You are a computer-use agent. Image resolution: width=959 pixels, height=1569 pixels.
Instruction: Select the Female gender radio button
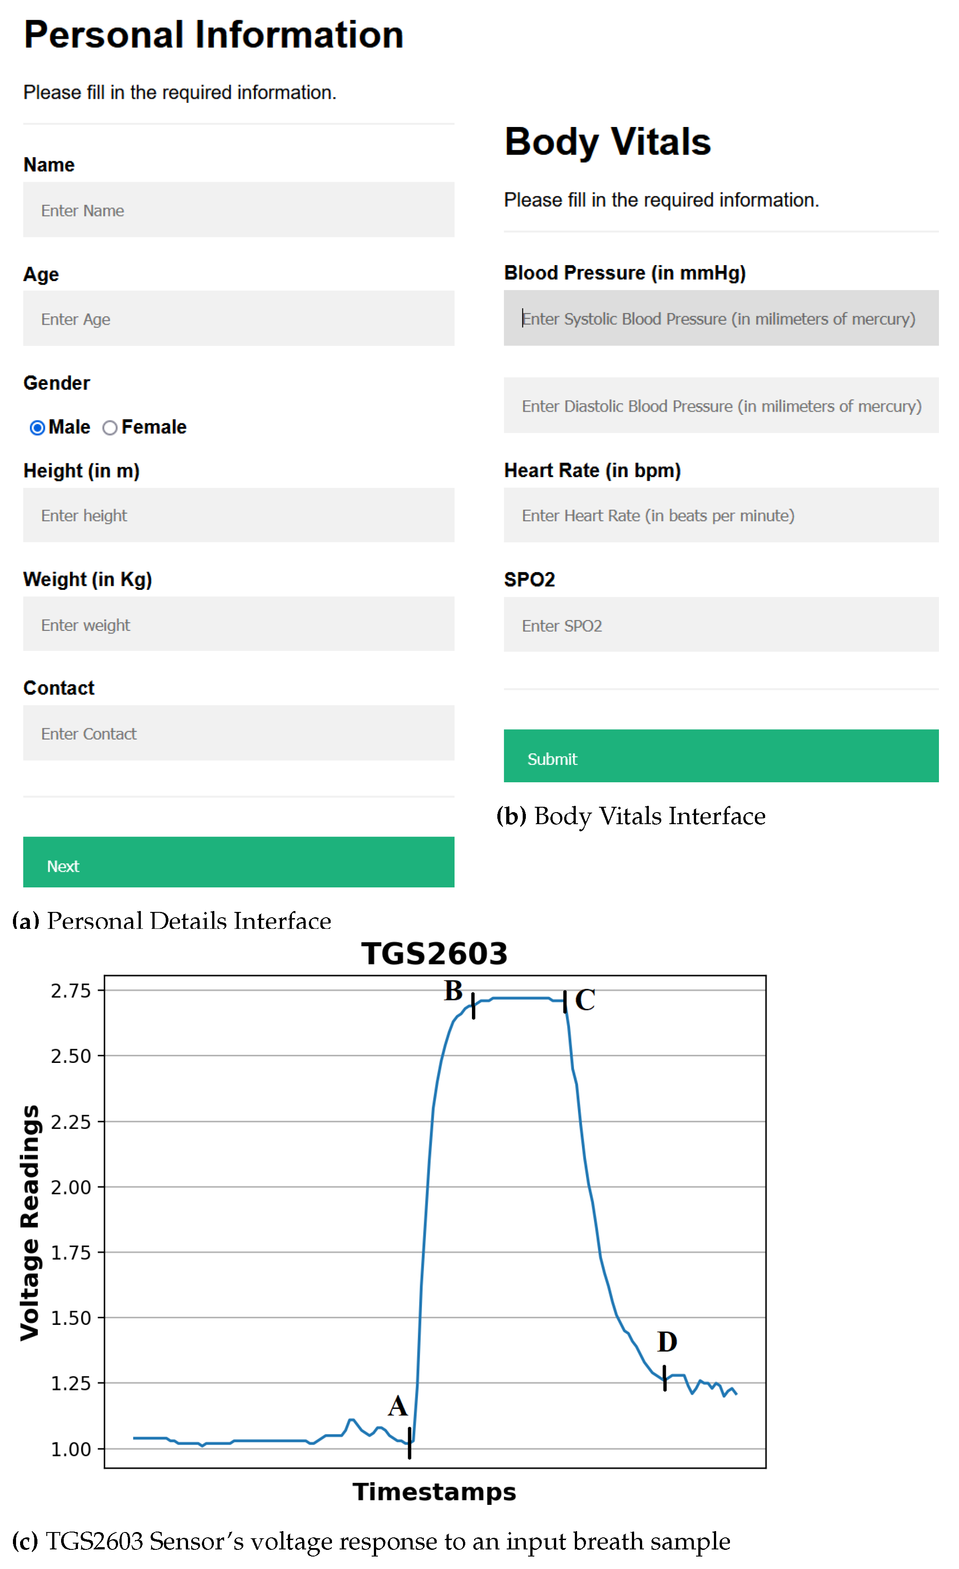pos(110,427)
